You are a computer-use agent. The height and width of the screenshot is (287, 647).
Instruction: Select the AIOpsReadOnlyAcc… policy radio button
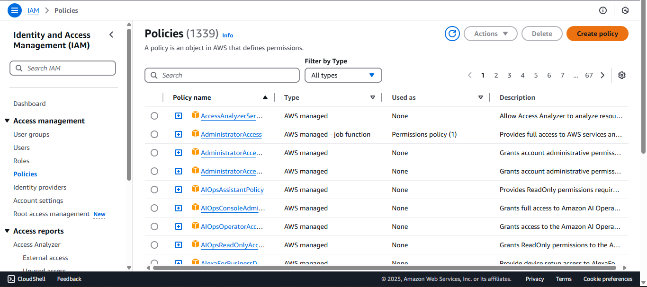[154, 245]
